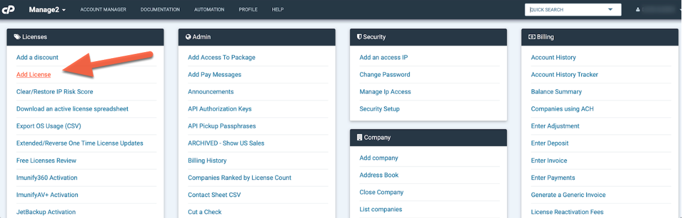Click the cPanel logo icon
682x218 pixels.
[9, 9]
